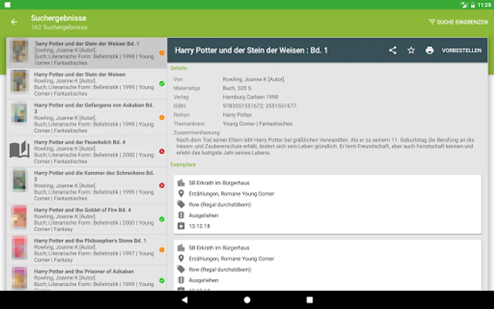This screenshot has height=309, width=494.
Task: Tap cover thumbnail of Goblet of Fire
Action: coord(20,217)
